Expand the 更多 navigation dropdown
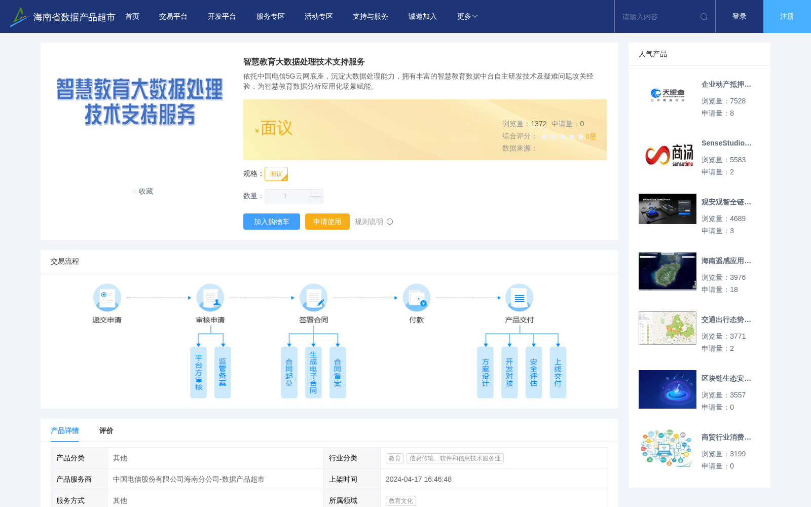 [467, 17]
